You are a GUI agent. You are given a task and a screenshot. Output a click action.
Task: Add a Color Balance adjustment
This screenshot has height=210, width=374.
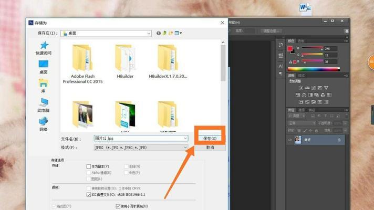click(x=304, y=95)
